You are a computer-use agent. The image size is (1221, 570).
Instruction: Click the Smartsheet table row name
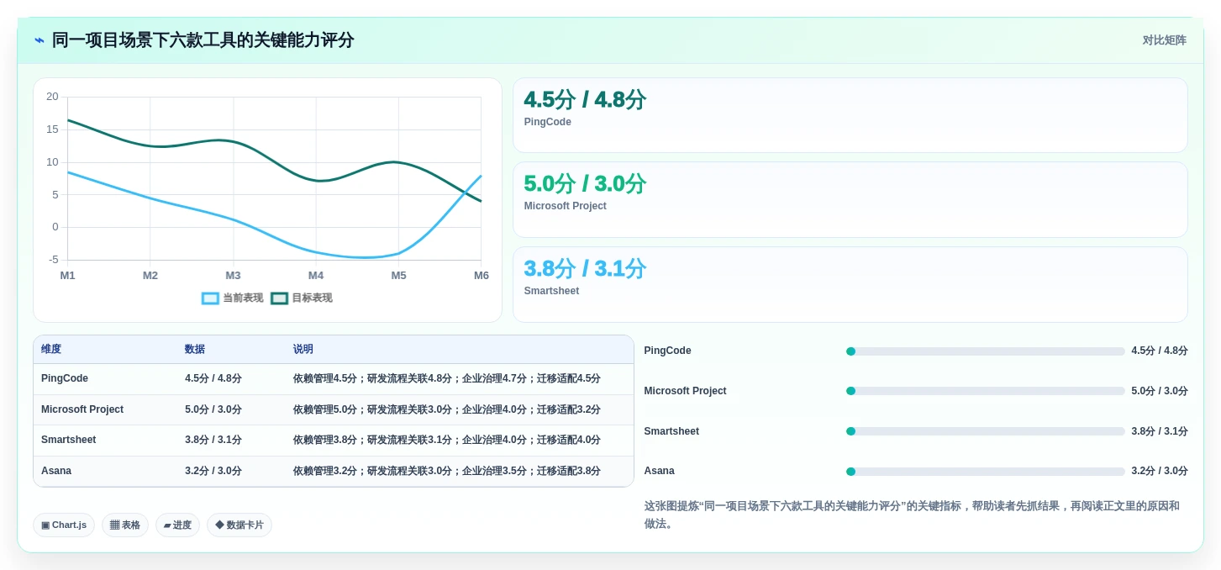pos(69,440)
